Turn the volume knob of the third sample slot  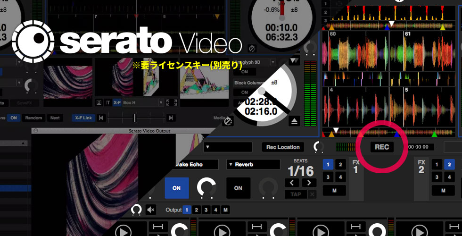[377, 230]
